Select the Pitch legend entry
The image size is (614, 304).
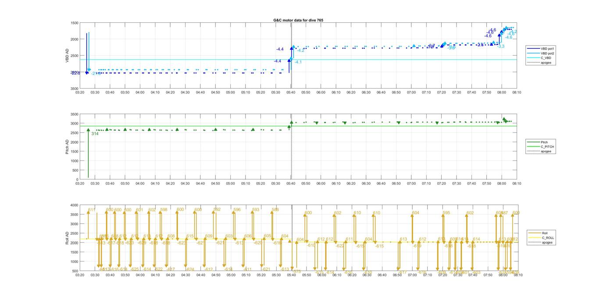(544, 142)
